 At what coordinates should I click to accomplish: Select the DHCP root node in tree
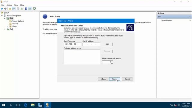point(6,13)
